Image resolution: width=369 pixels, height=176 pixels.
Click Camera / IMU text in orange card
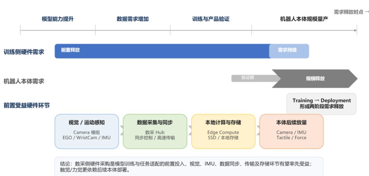(291, 132)
